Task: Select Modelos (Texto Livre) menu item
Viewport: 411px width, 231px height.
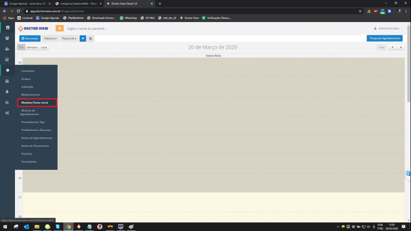Action: (35, 103)
